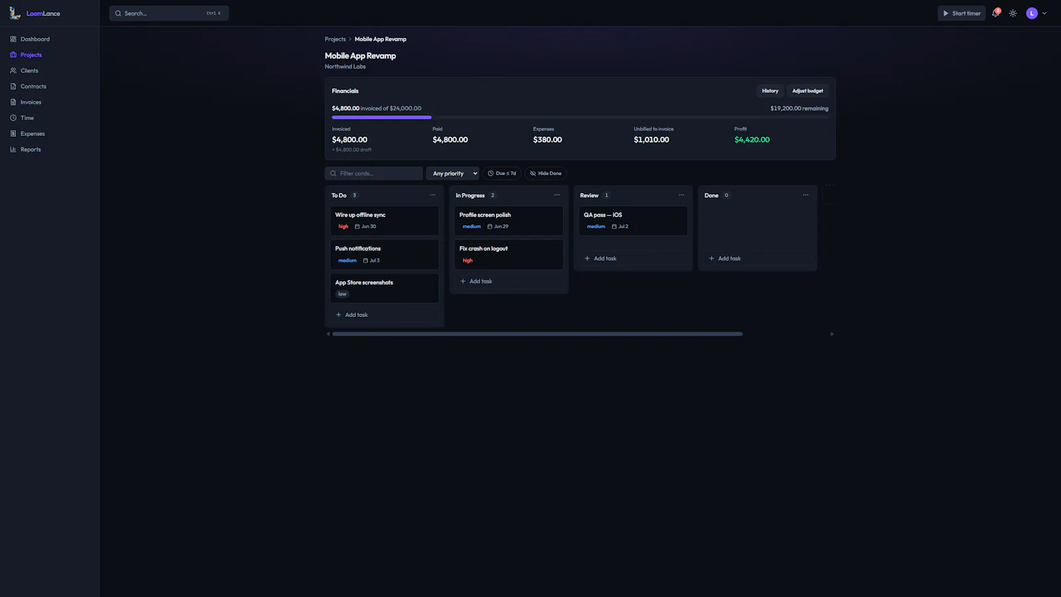Image resolution: width=1061 pixels, height=597 pixels.
Task: Open the Wire up offline sync card
Action: pyautogui.click(x=385, y=221)
